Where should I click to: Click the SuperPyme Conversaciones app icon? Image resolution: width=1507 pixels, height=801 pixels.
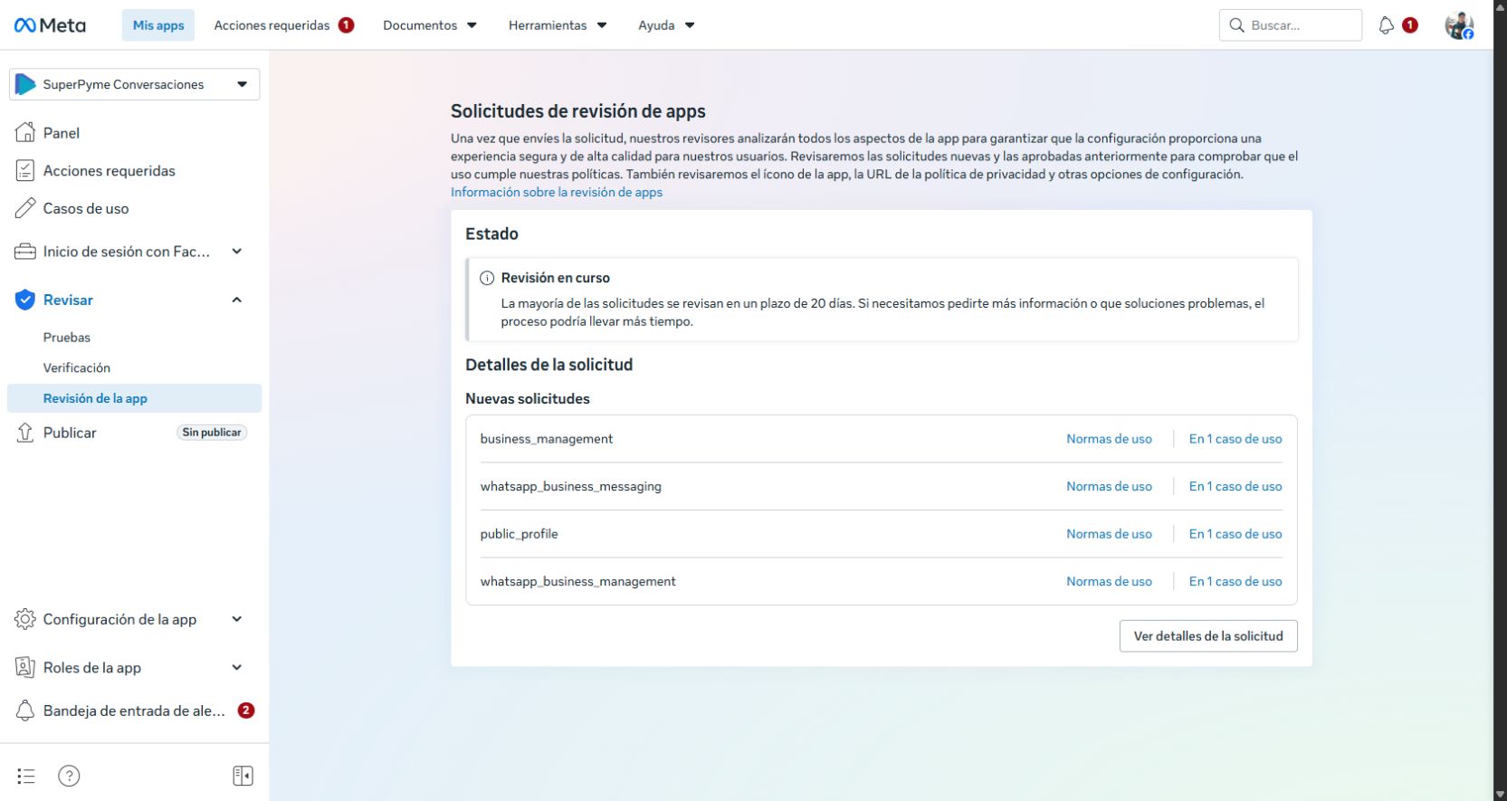[25, 84]
